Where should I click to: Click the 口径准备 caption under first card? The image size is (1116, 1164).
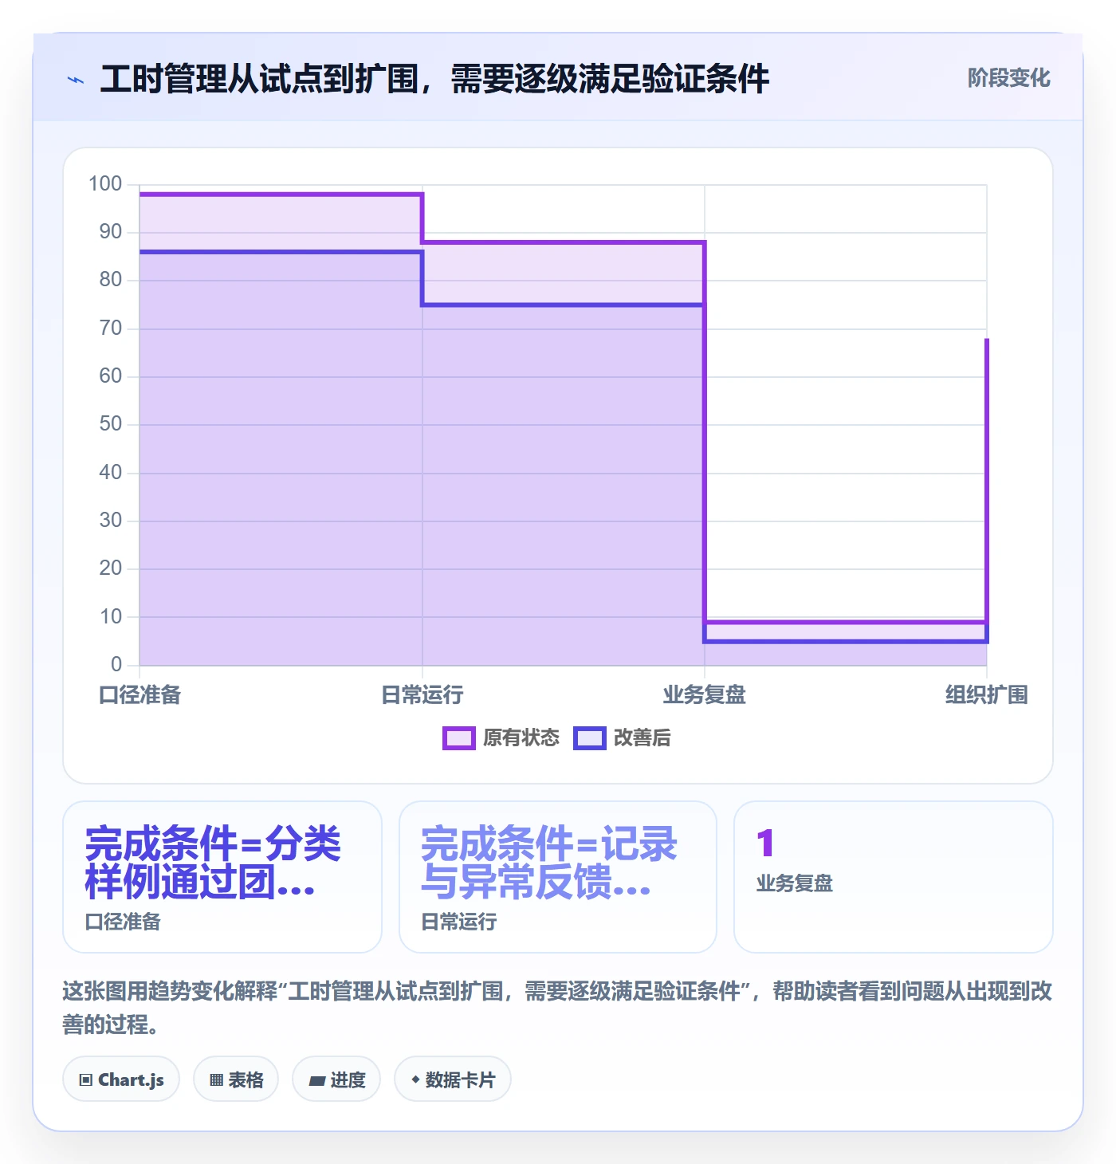pyautogui.click(x=123, y=922)
